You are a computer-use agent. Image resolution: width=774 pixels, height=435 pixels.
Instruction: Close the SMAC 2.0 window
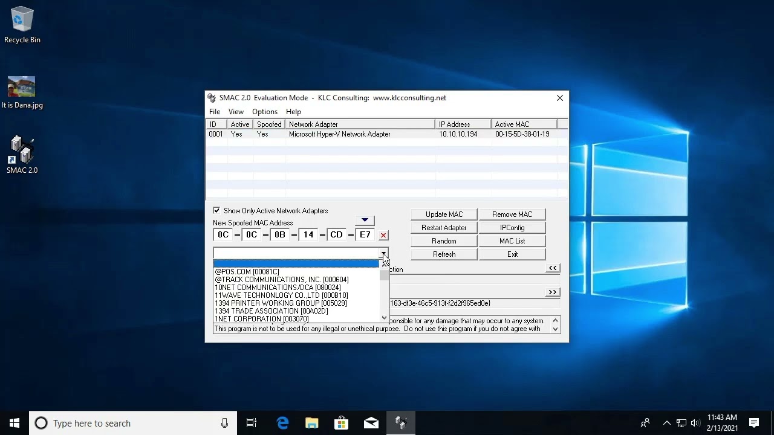(559, 98)
